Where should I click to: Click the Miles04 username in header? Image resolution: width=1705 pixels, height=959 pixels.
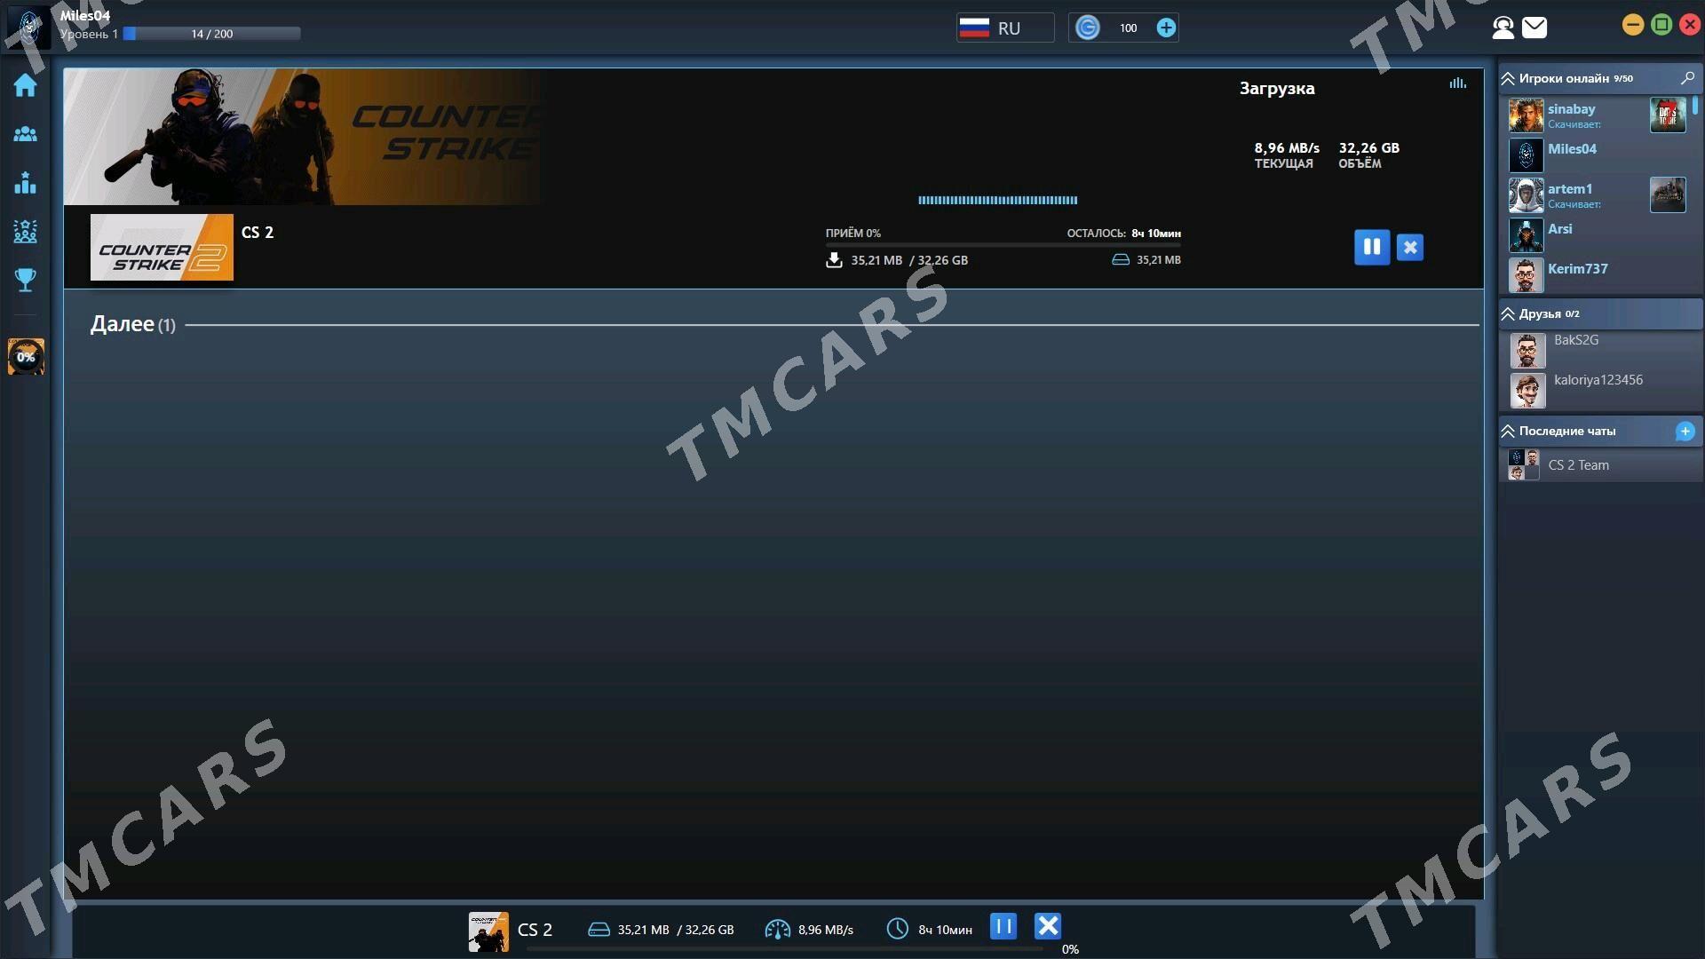[85, 15]
